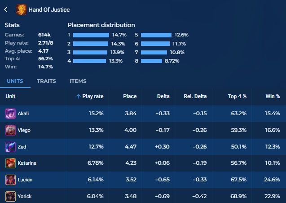286x203 pixels.
Task: Select Viego's champion portrait icon
Action: (10, 130)
